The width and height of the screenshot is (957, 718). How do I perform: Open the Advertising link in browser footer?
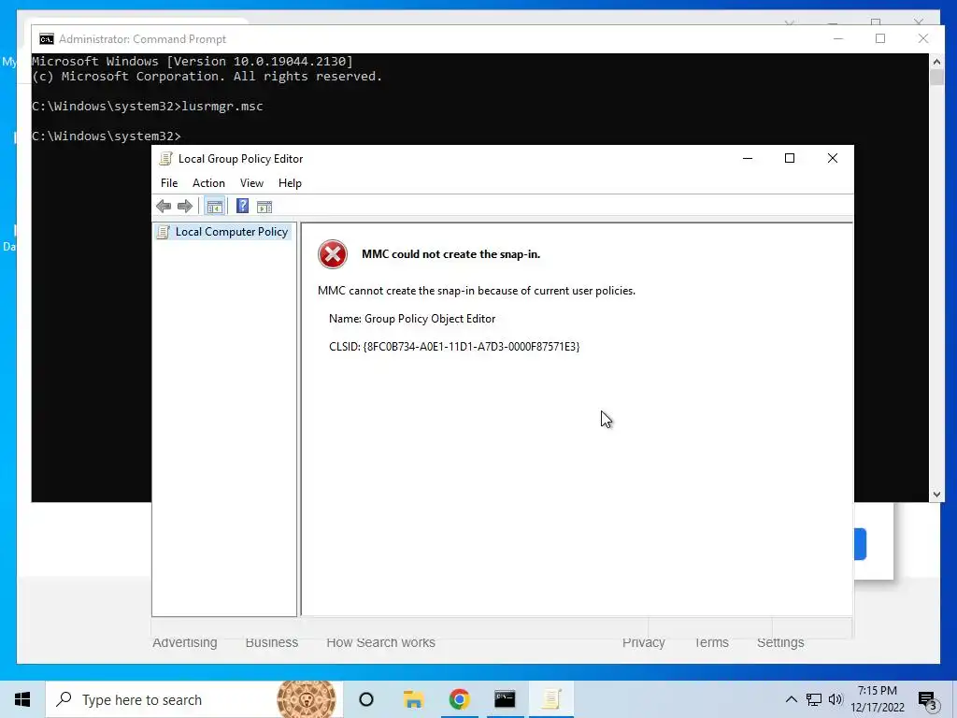coord(185,642)
